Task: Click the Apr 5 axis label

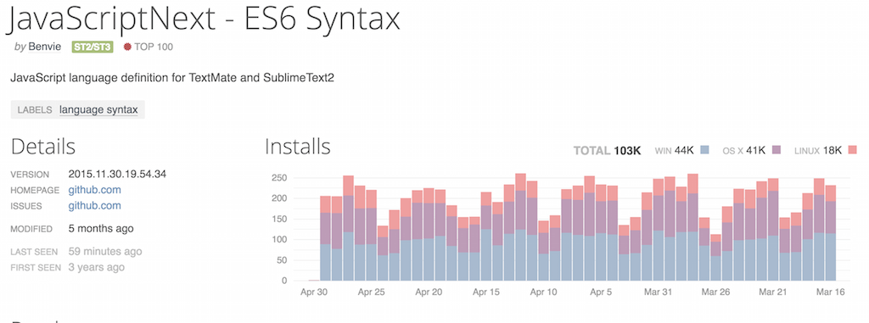Action: [602, 292]
